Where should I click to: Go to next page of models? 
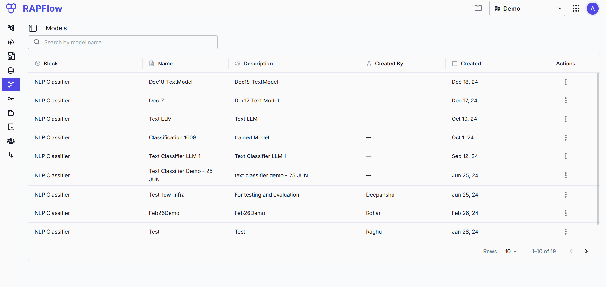586,251
